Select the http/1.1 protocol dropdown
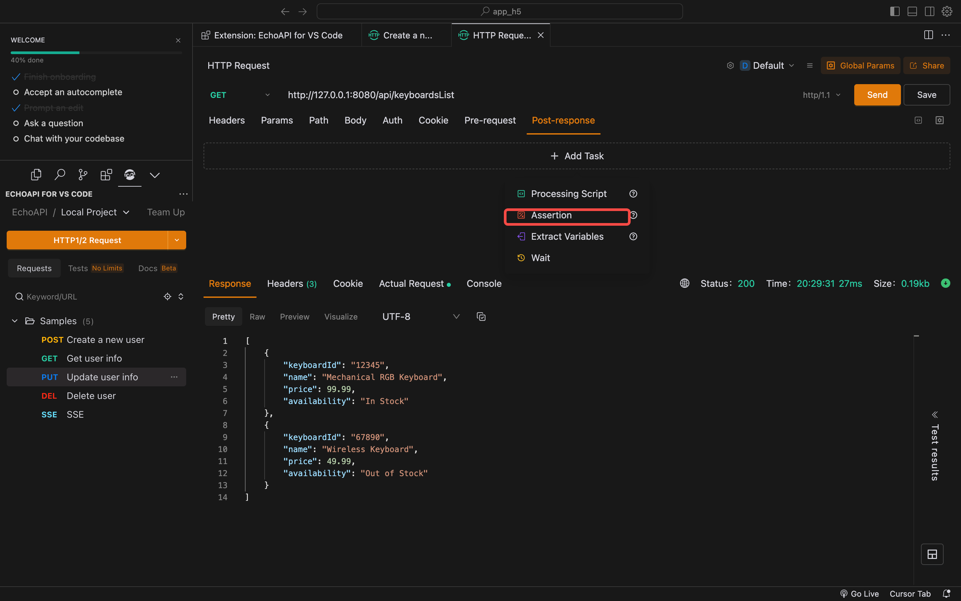 (x=821, y=95)
